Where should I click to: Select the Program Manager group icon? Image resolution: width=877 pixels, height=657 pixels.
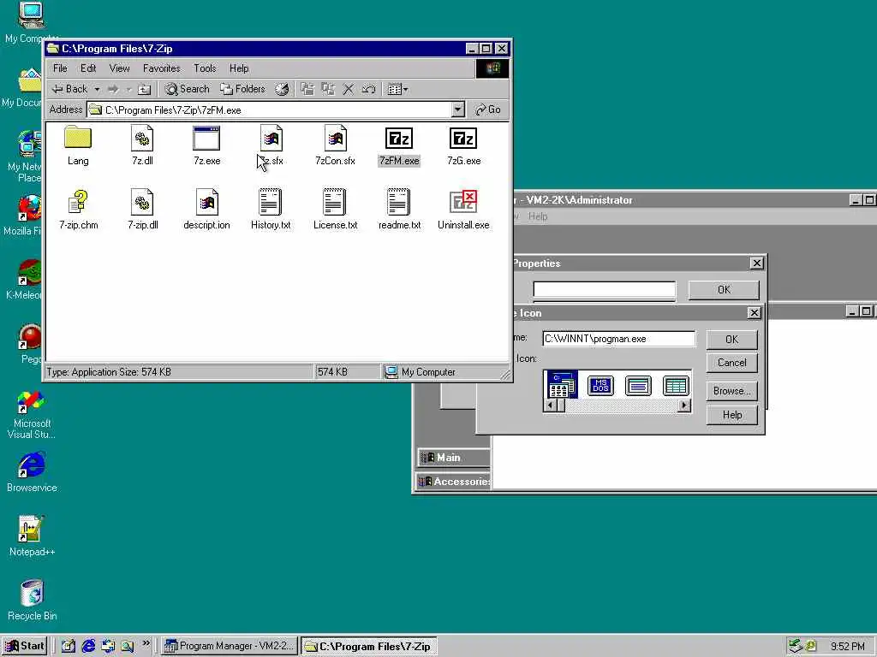coord(561,385)
